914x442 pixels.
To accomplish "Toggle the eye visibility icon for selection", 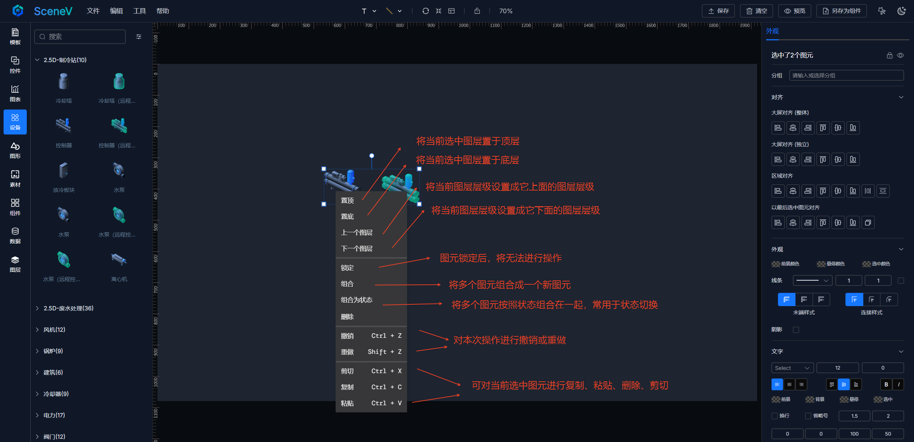I will [900, 55].
